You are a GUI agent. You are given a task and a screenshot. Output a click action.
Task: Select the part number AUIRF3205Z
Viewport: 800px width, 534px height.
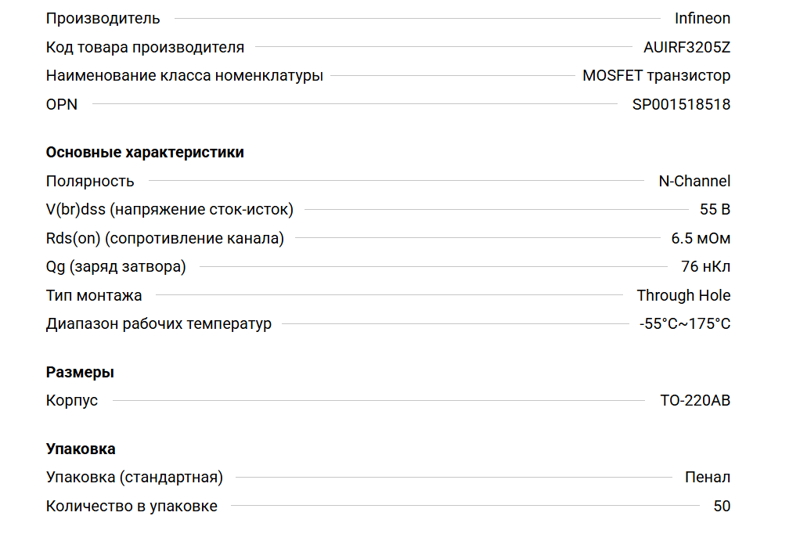click(x=687, y=47)
